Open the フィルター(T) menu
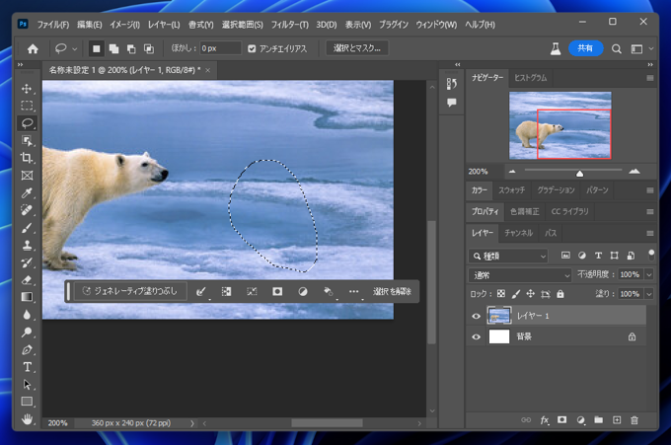The width and height of the screenshot is (671, 445). (289, 23)
